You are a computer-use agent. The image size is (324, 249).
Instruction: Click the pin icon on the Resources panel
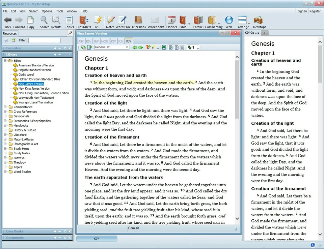pos(70,33)
